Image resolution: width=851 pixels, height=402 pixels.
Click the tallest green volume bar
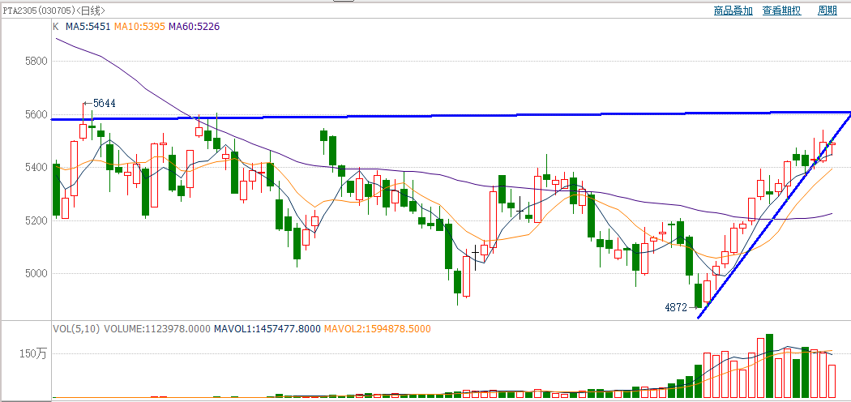(769, 366)
